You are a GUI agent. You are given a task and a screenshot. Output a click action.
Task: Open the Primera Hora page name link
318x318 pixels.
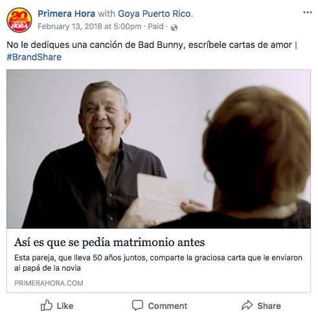pyautogui.click(x=66, y=14)
